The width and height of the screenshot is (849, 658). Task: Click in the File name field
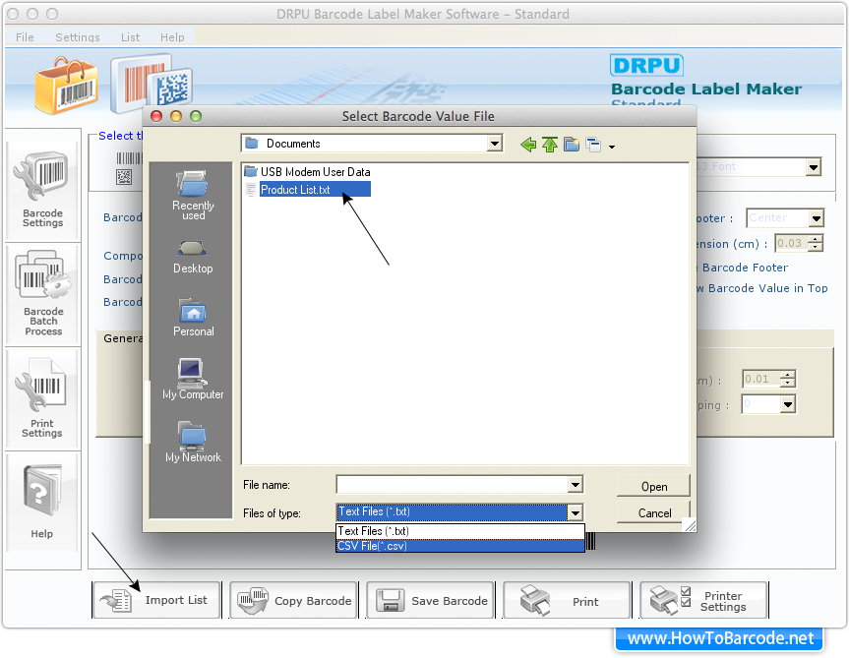453,484
